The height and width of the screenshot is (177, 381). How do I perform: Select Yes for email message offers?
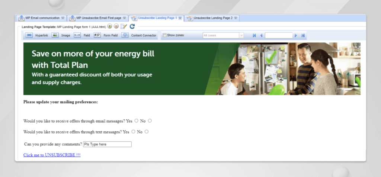(x=136, y=120)
